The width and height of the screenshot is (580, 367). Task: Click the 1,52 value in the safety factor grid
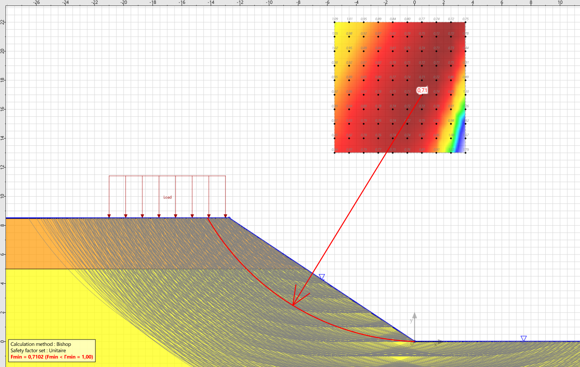tap(466, 121)
